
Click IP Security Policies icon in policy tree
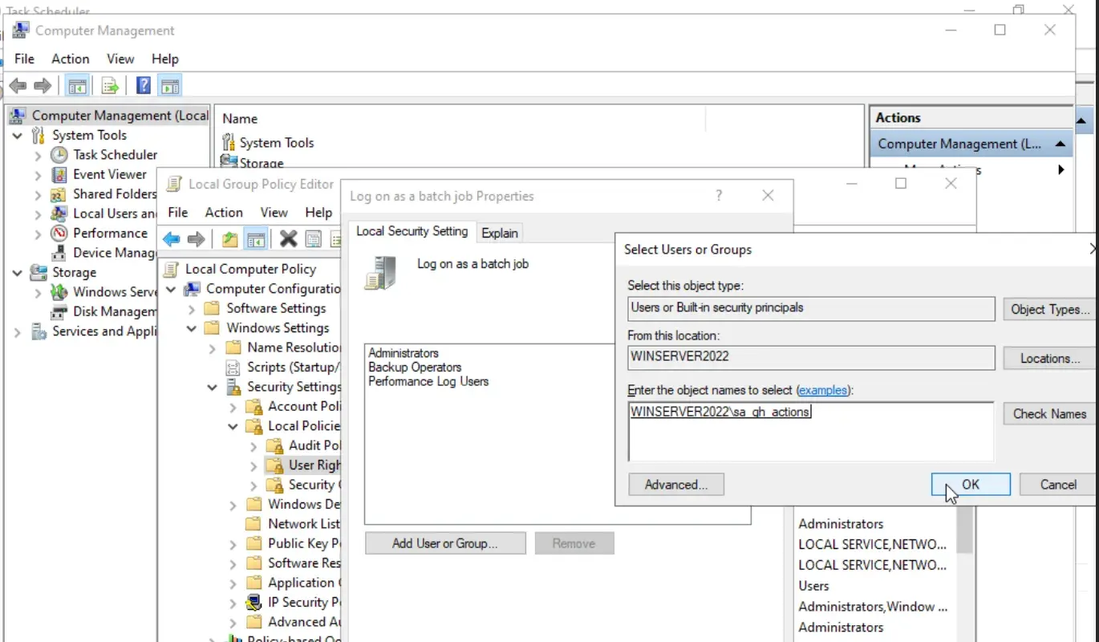(x=254, y=603)
